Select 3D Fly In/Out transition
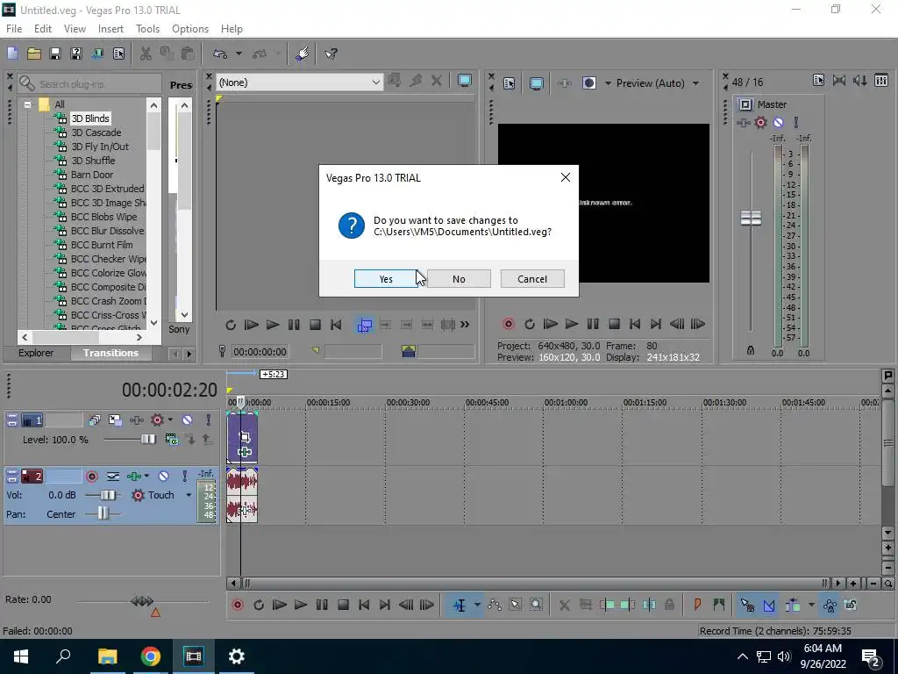Viewport: 898px width, 674px height. click(x=100, y=147)
